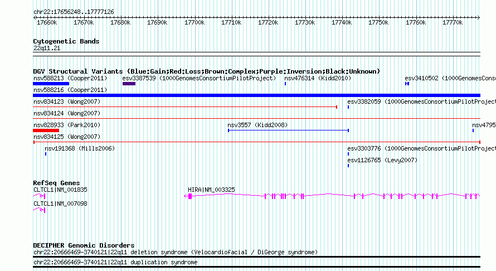Image resolution: width=496 pixels, height=271 pixels.
Task: Open the nsv588216 (Cooper2011) label
Action: pyautogui.click(x=70, y=90)
